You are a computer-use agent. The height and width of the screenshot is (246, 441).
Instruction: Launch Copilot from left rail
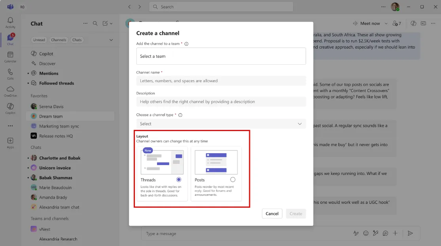[10, 108]
